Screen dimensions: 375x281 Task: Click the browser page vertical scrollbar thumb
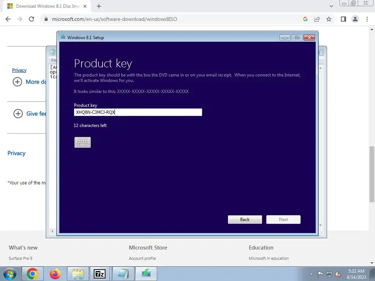[372, 175]
